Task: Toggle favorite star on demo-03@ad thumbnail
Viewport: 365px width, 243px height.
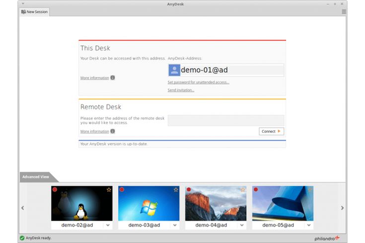Action: pyautogui.click(x=176, y=190)
